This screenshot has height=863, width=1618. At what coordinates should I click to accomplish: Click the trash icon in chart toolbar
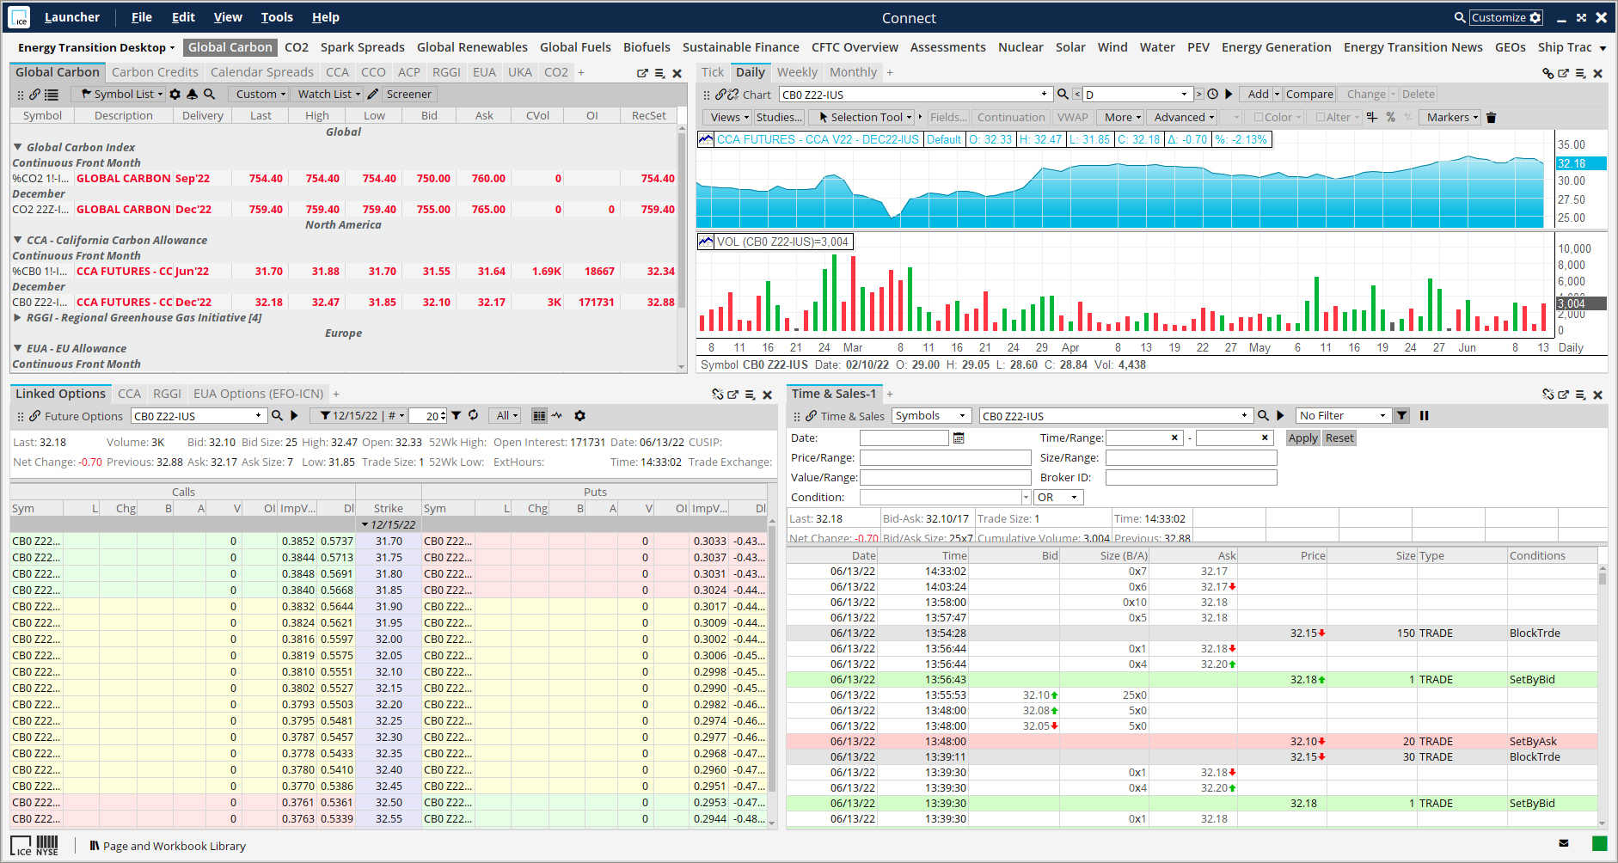click(1492, 118)
